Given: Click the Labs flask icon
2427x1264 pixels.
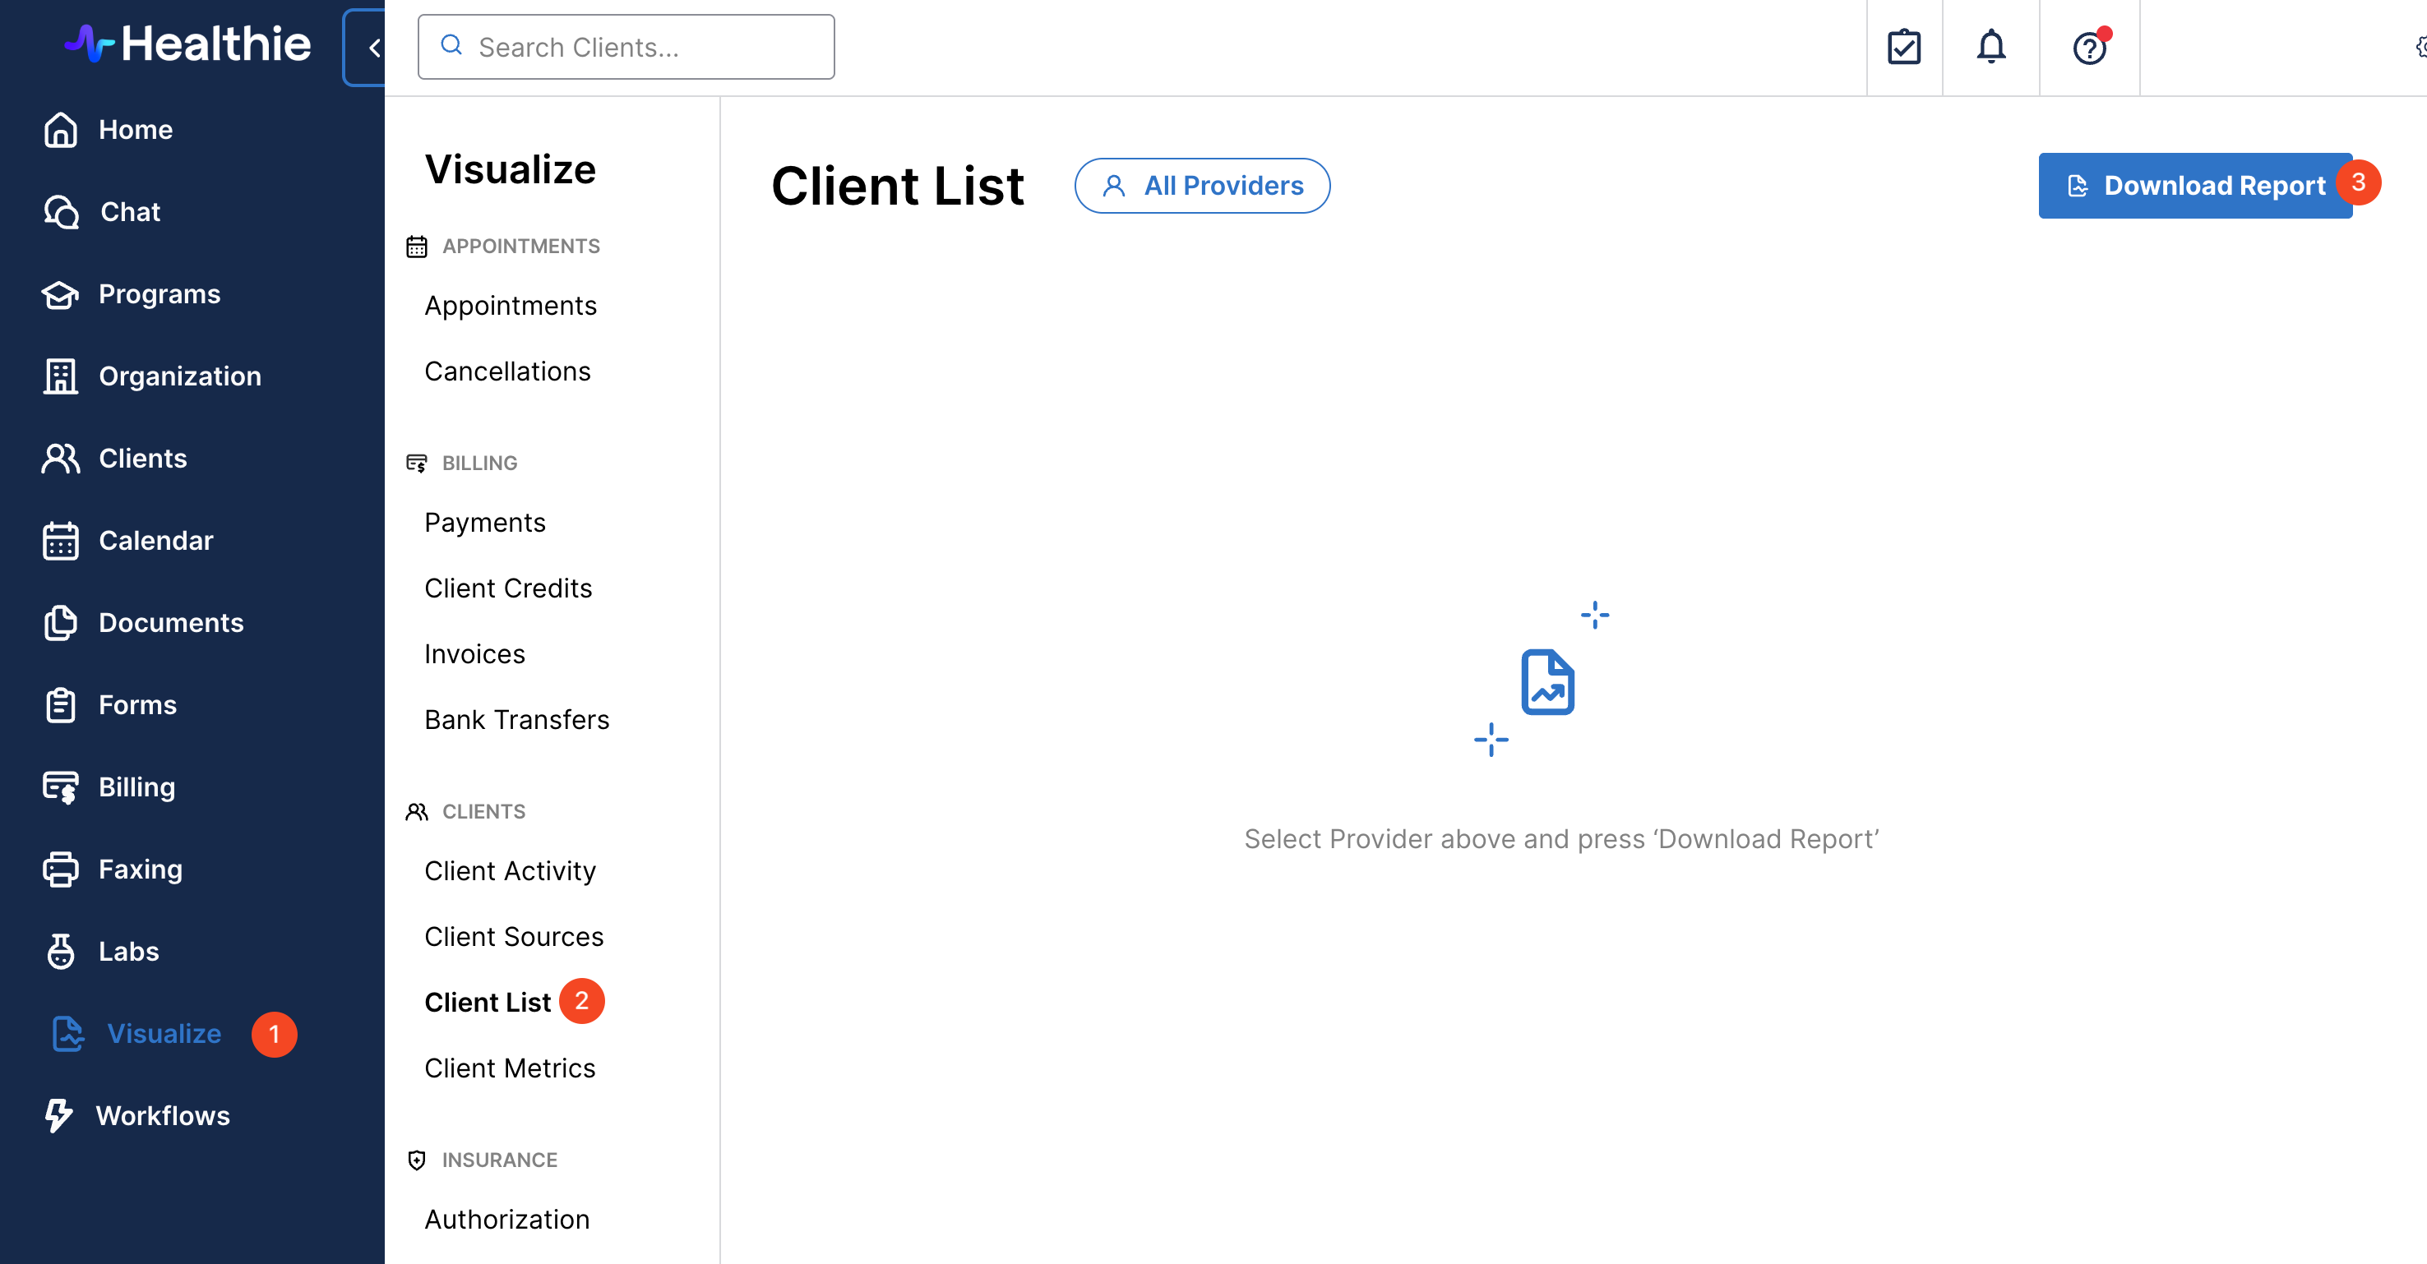Looking at the screenshot, I should [x=60, y=952].
